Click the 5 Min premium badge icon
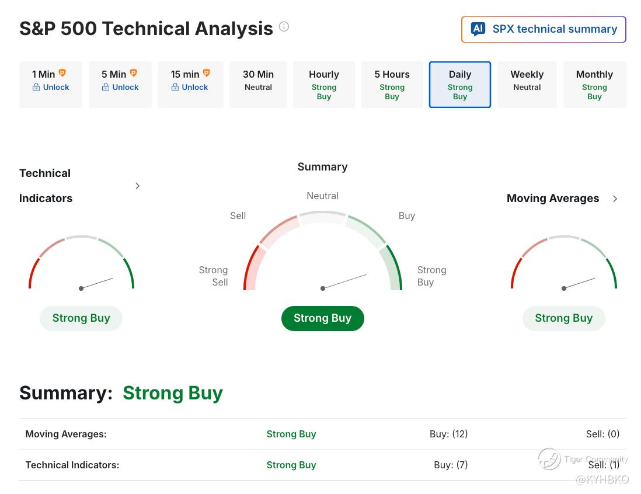Screen dimensions: 641x494 [133, 73]
